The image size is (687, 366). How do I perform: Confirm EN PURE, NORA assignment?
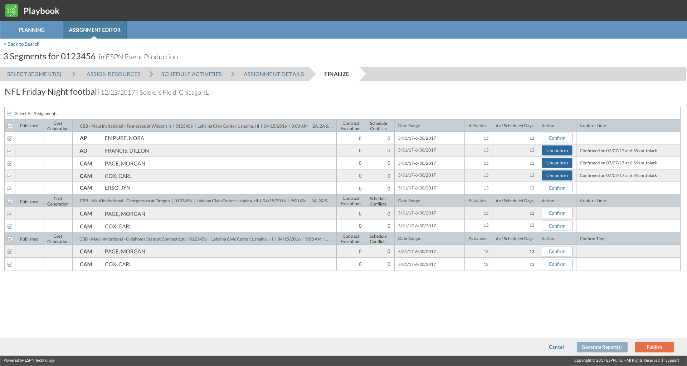click(557, 138)
